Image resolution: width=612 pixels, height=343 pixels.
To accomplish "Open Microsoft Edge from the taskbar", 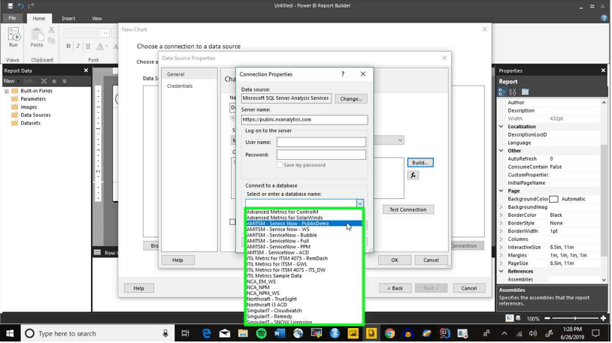I will coord(206,334).
